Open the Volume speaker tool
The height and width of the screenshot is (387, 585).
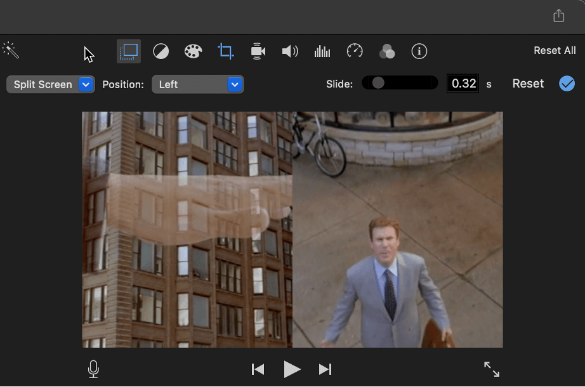tap(290, 51)
